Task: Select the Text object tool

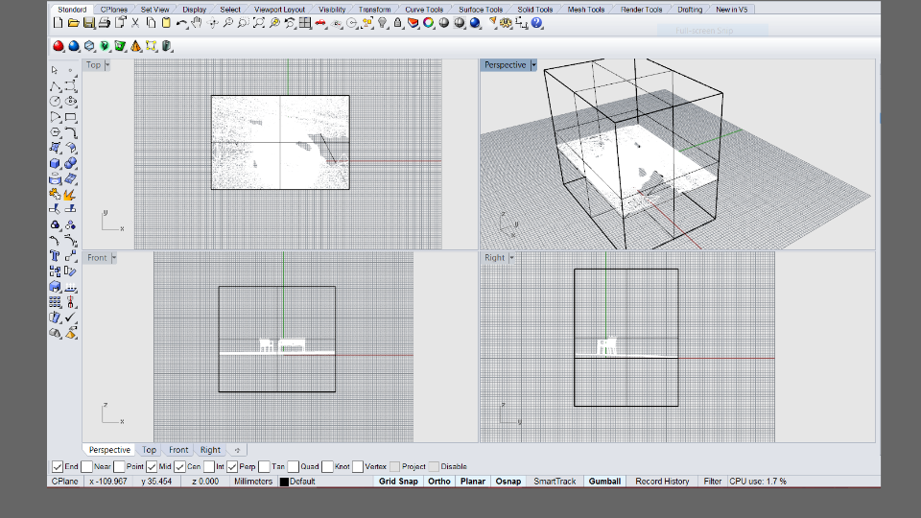Action: (x=56, y=256)
